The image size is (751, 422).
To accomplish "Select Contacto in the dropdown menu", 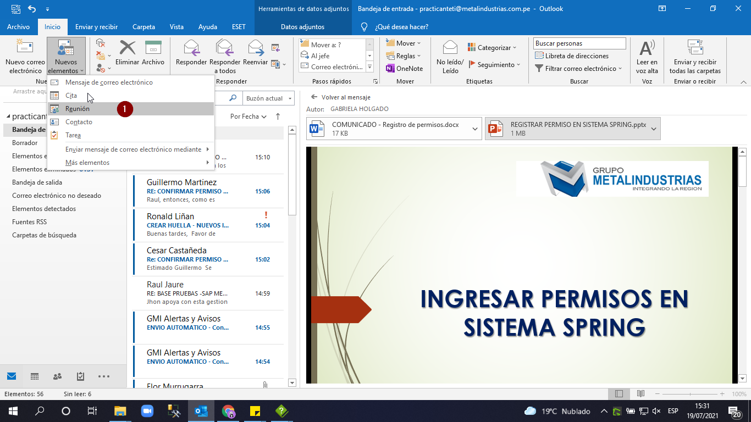I will pyautogui.click(x=131, y=122).
